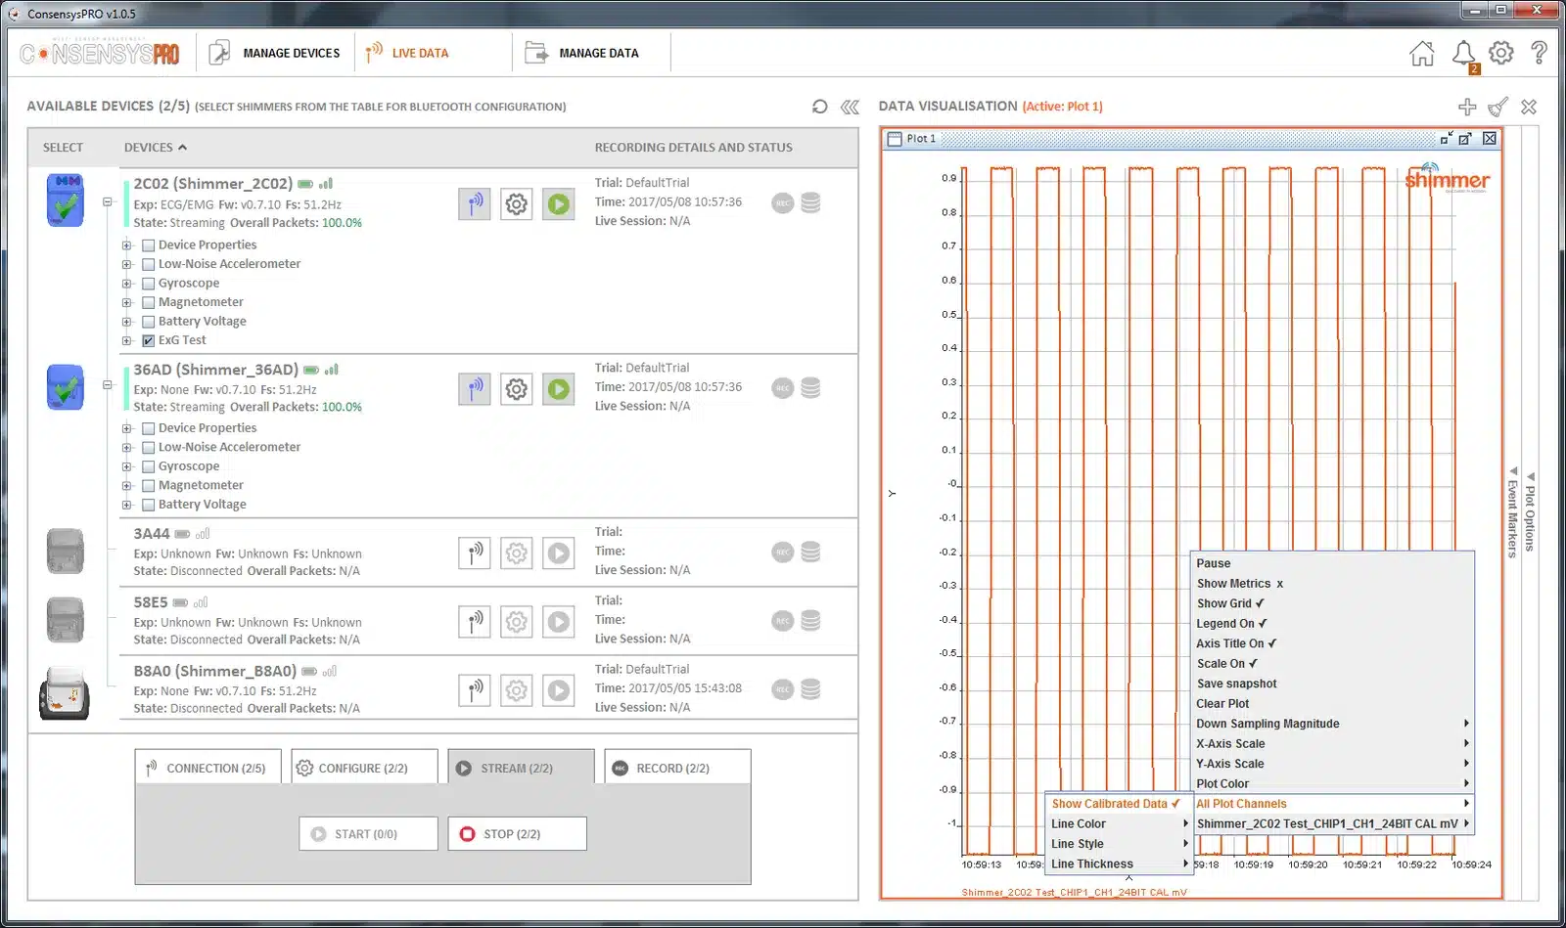Add a new plot with the plus icon
Screen dimensions: 1566x928
1467,107
